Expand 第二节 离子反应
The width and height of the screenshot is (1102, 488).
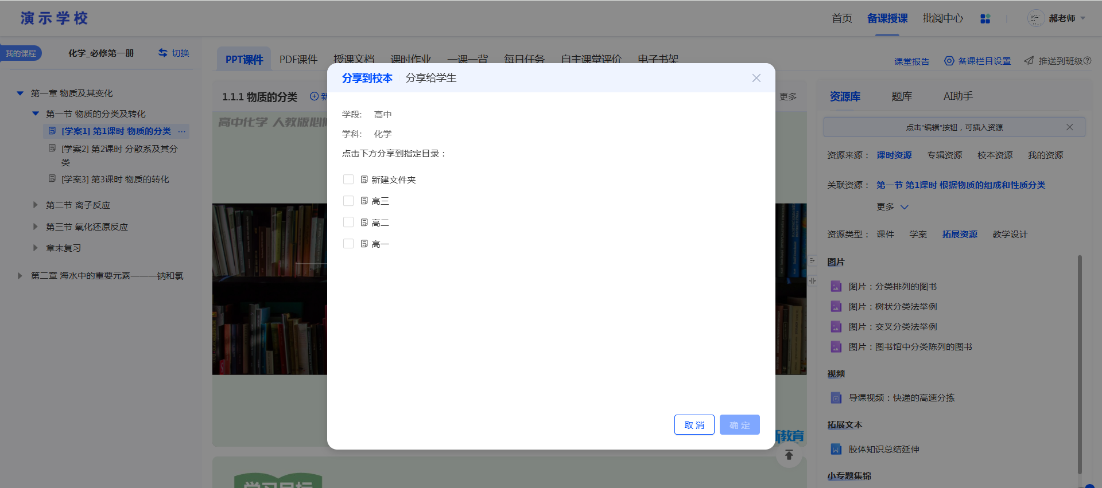click(x=36, y=205)
